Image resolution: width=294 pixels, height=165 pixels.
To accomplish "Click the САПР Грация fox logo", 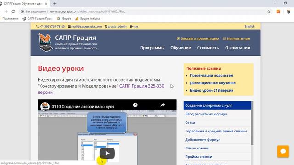I will tap(45, 43).
